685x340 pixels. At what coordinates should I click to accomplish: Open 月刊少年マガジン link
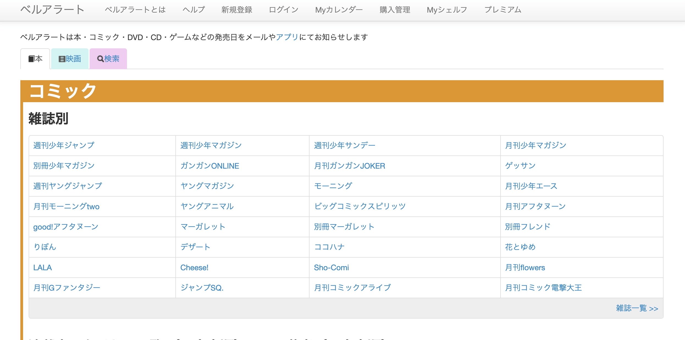[536, 145]
